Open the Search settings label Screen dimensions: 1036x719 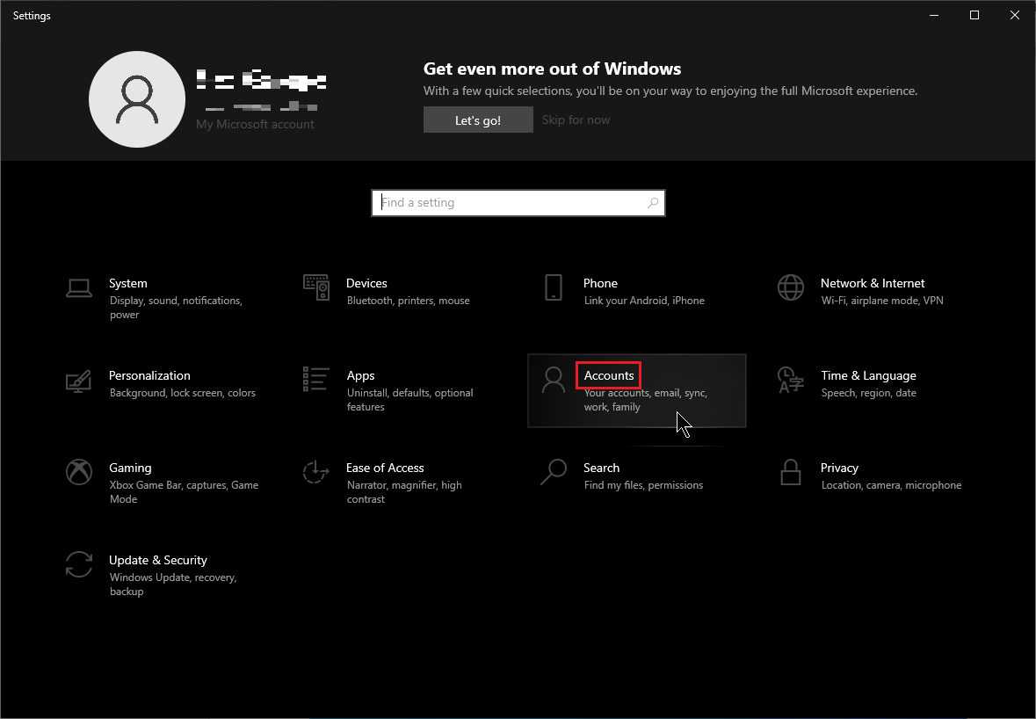click(x=601, y=468)
